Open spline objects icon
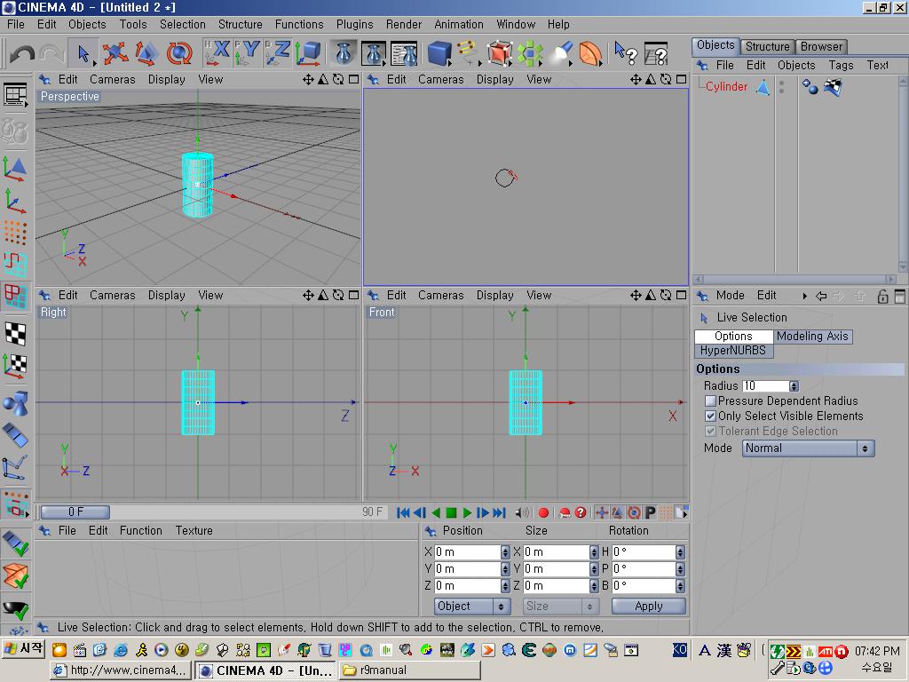Image resolution: width=909 pixels, height=682 pixels. click(x=469, y=52)
